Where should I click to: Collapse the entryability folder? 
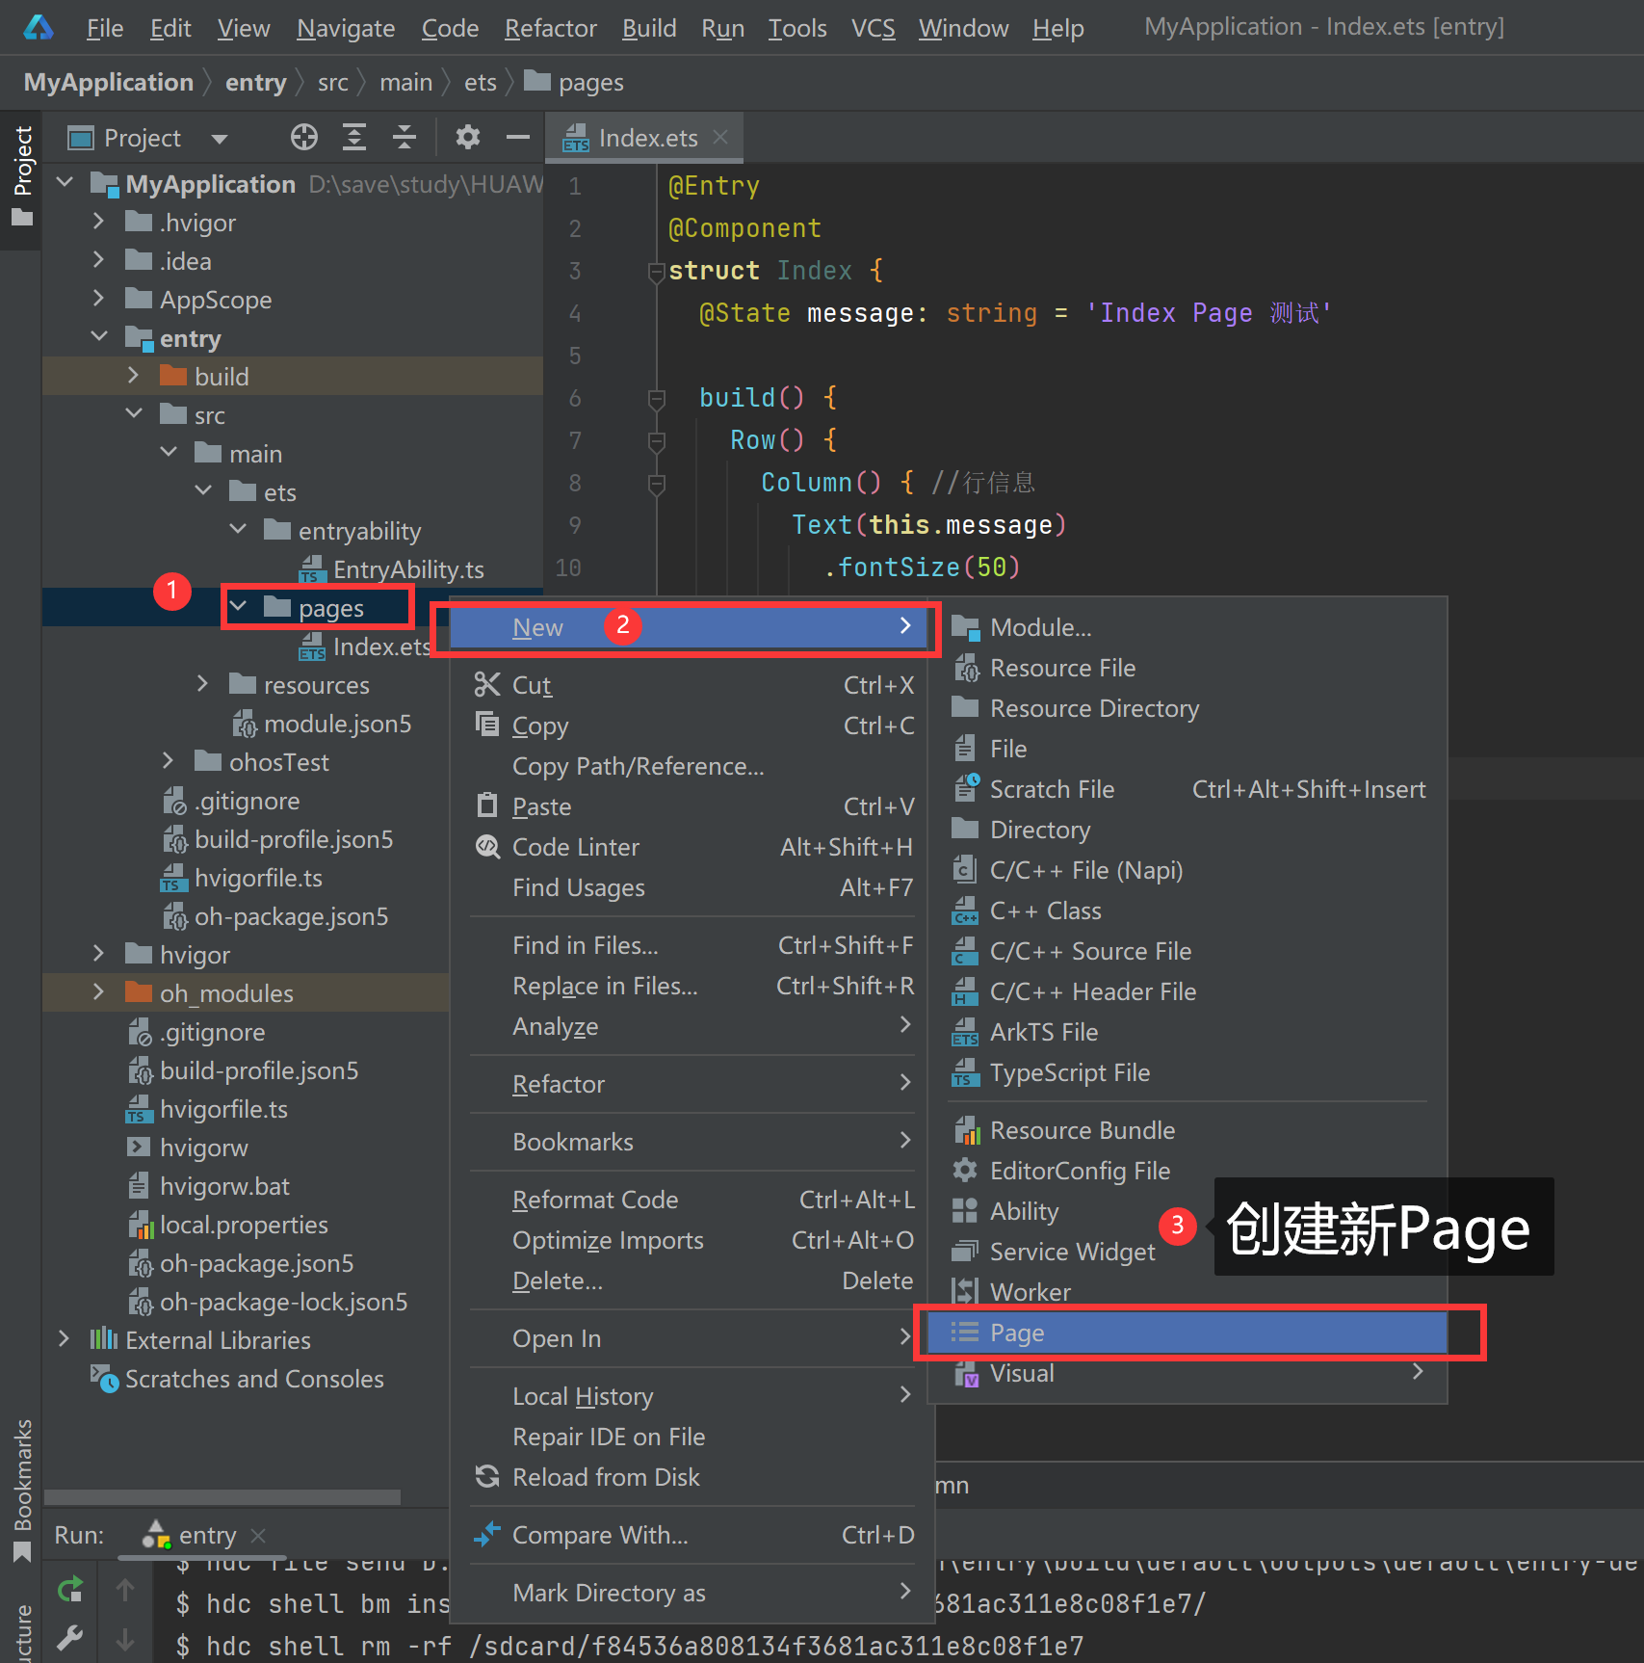tap(238, 529)
